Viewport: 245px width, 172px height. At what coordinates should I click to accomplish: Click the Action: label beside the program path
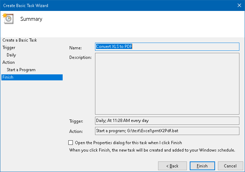click(76, 131)
